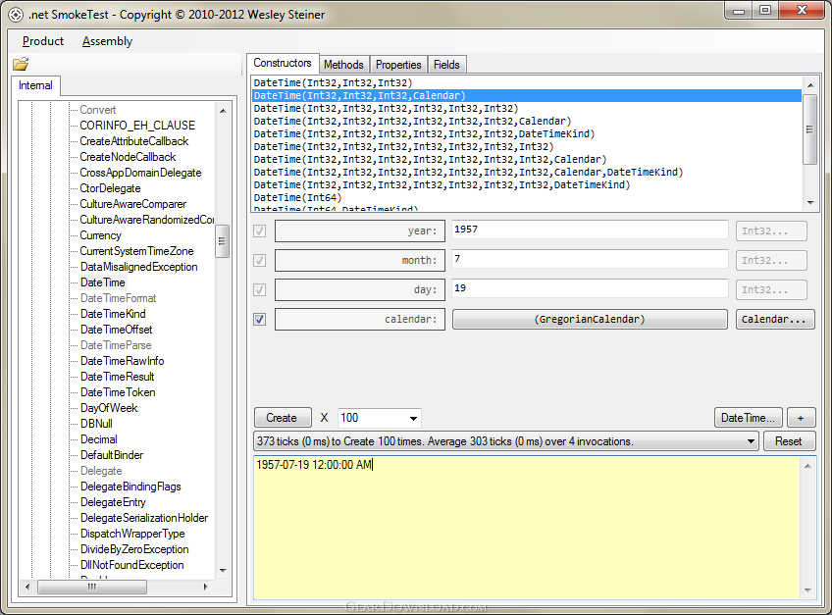Toggle the month parameter checkbox
Viewport: 832px width, 615px height.
259,261
